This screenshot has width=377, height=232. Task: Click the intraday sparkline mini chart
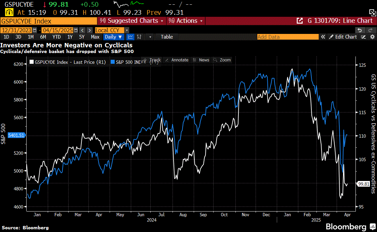coord(128,4)
